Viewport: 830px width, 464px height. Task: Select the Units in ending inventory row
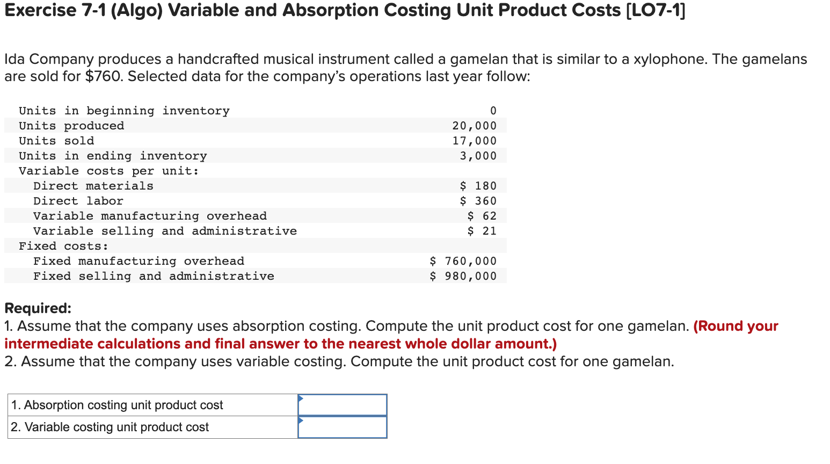(x=113, y=155)
